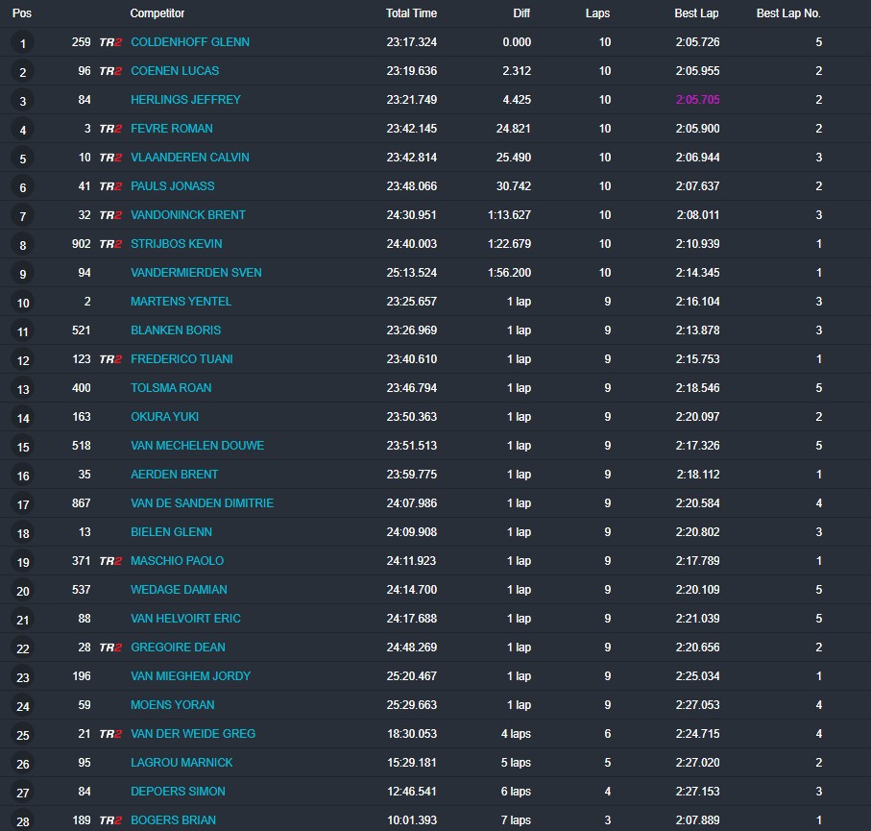This screenshot has width=871, height=831.
Task: Click the TR2 icon on Strijbos Kevin's row
Action: pos(110,244)
